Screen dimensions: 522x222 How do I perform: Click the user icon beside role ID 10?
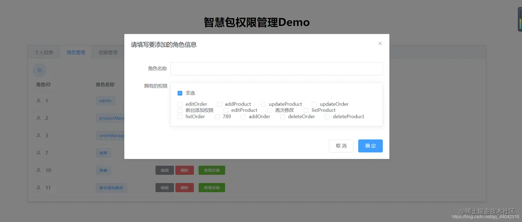click(x=39, y=170)
